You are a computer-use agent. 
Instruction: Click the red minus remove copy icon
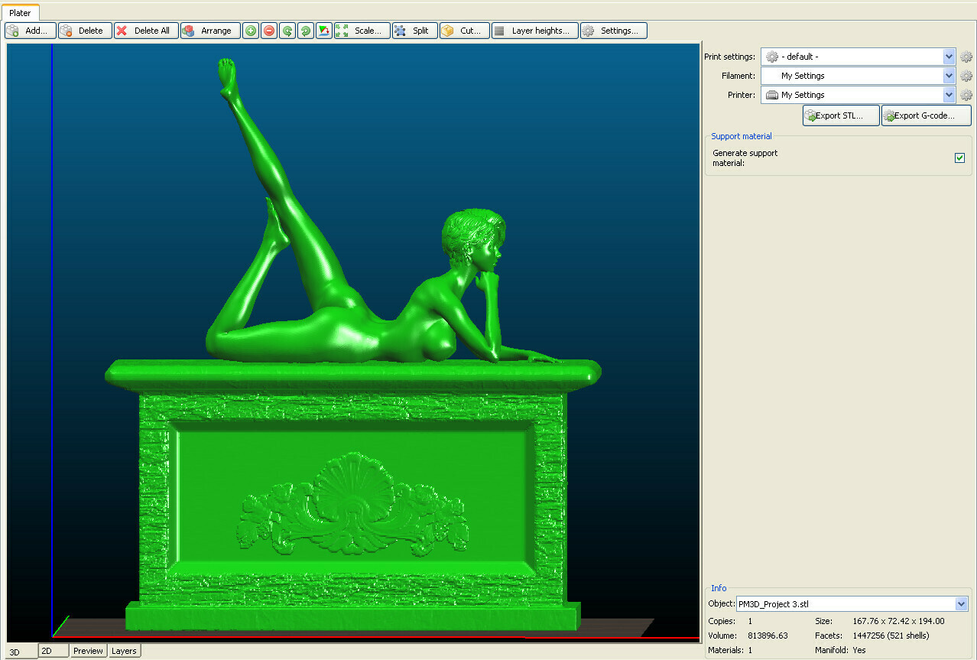pos(269,31)
